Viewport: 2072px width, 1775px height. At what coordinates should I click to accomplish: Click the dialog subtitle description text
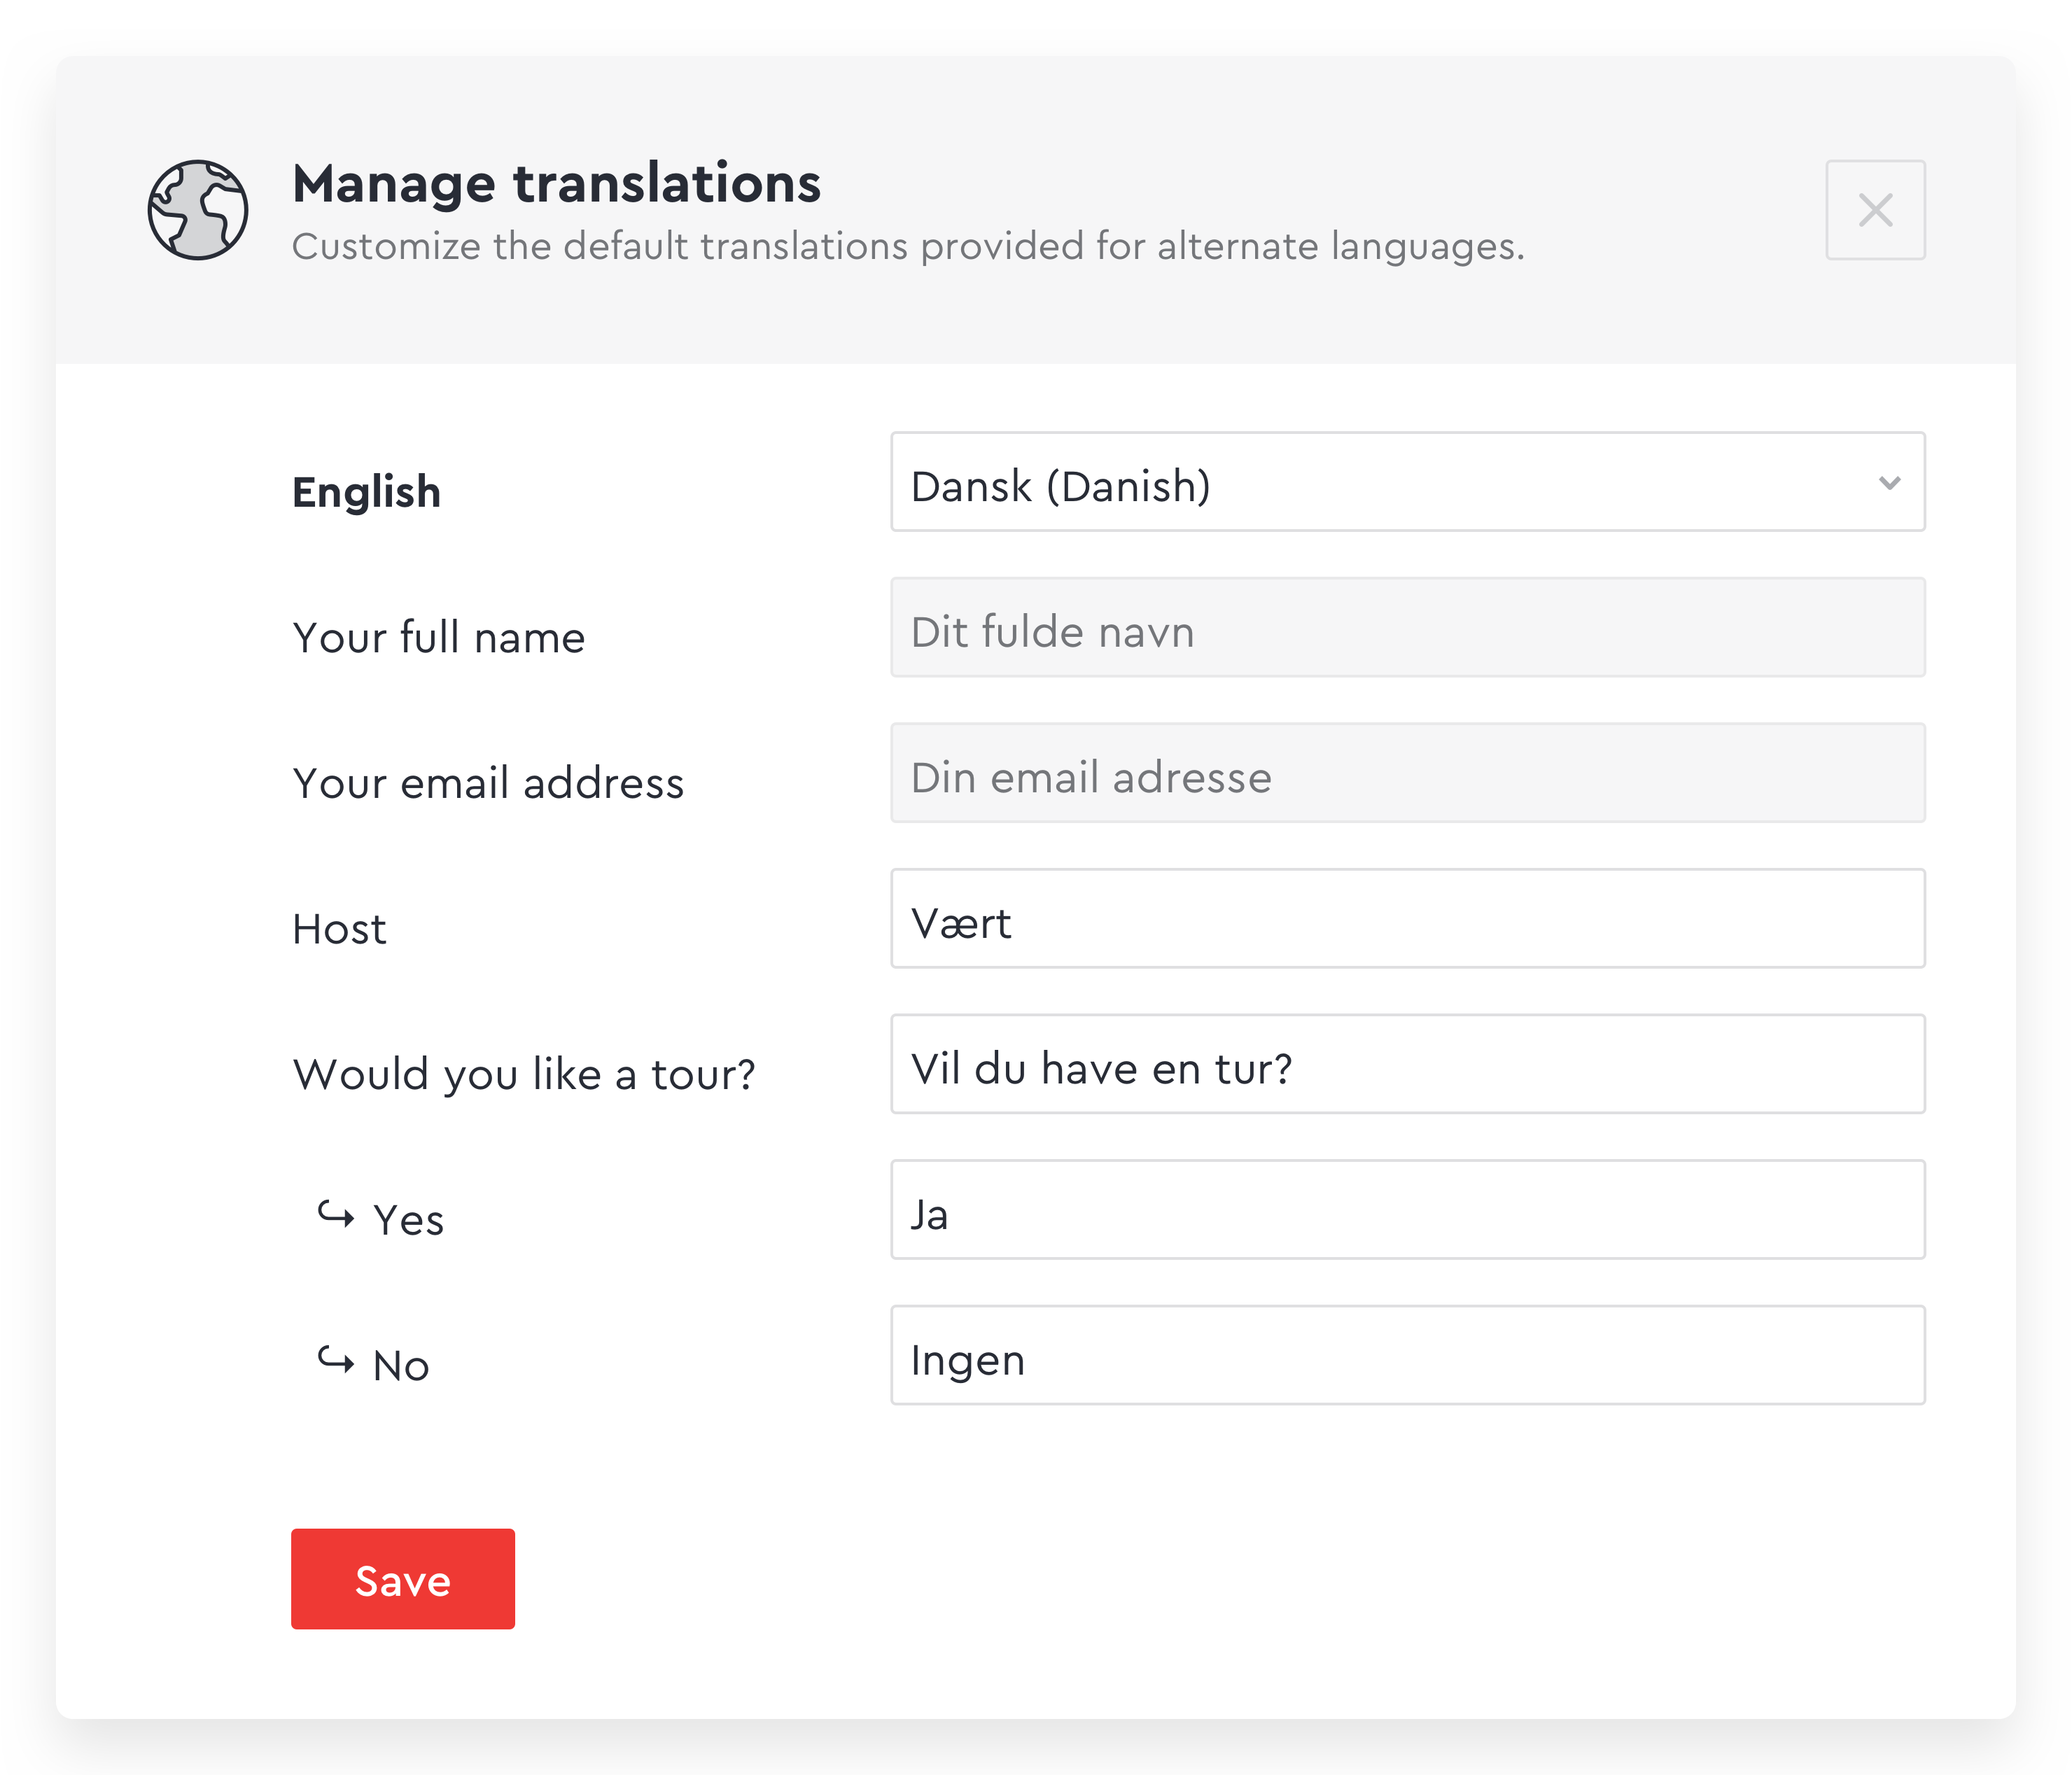907,247
